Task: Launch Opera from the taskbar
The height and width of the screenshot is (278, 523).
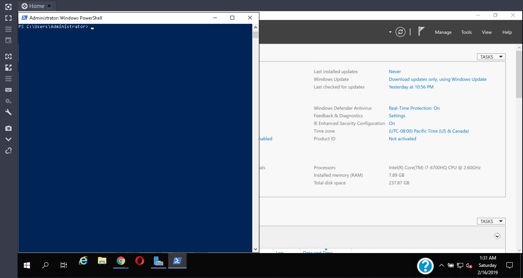Action: click(x=140, y=261)
